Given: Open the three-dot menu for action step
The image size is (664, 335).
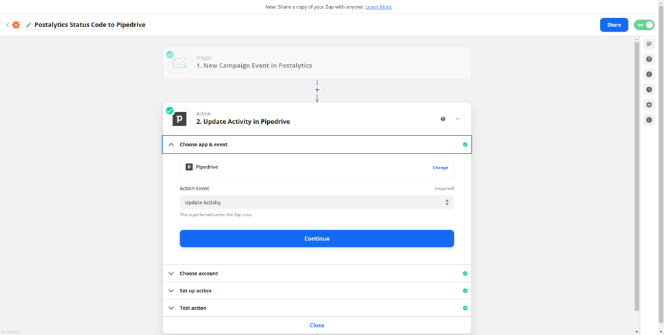Looking at the screenshot, I should (x=457, y=119).
